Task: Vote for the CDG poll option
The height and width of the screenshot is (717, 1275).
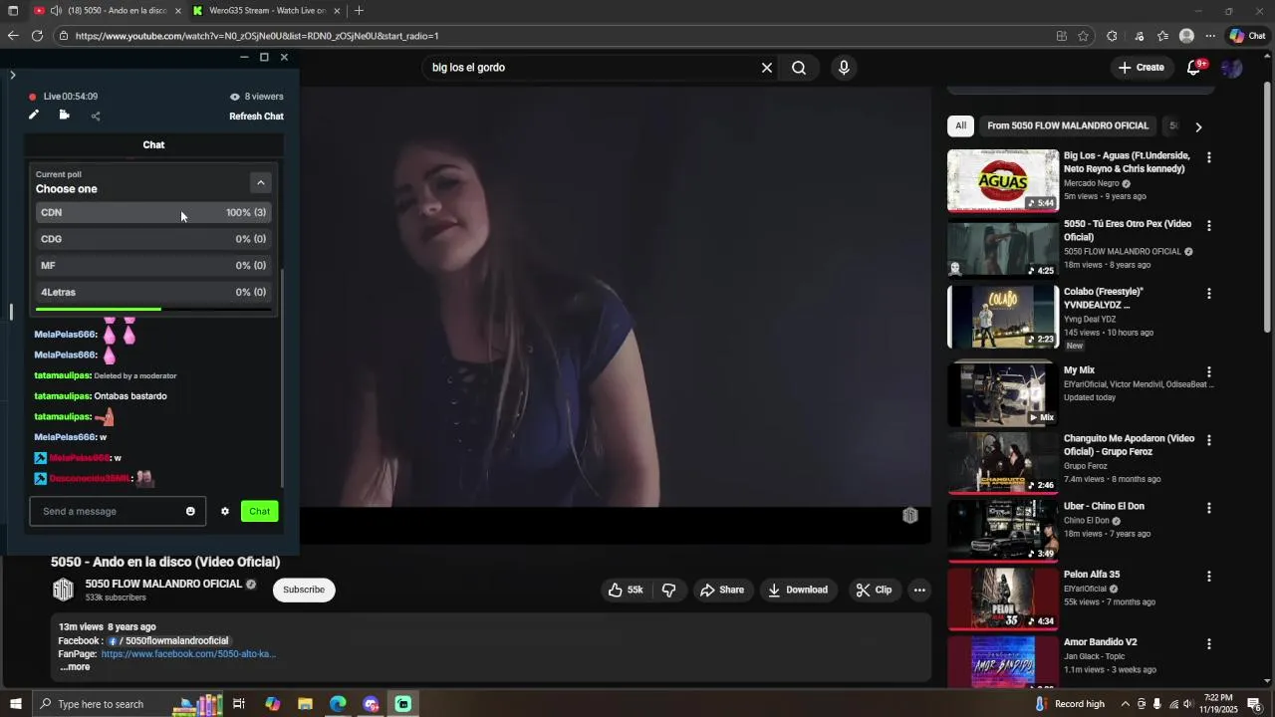Action: click(x=153, y=239)
